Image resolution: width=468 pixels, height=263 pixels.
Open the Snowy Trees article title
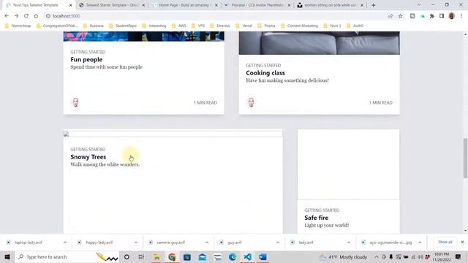[x=88, y=157]
